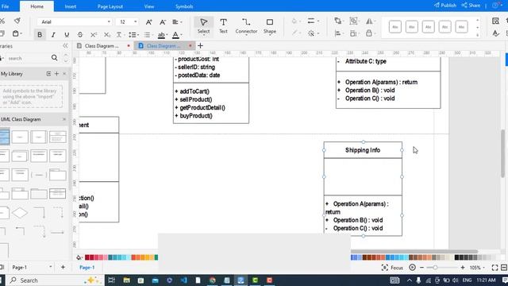Select the Page-1 sheet tab

(87, 267)
